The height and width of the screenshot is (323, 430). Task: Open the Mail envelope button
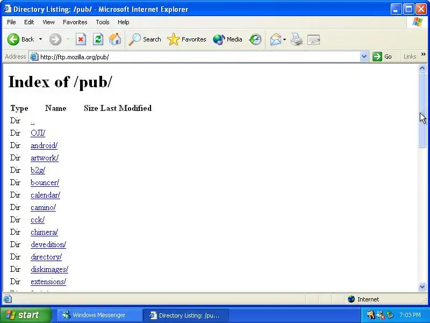point(276,39)
